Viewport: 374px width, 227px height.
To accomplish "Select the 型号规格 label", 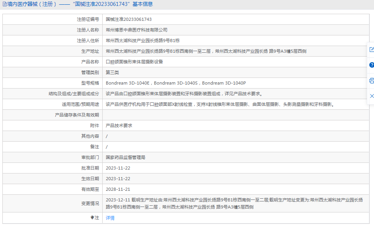I will [90, 83].
